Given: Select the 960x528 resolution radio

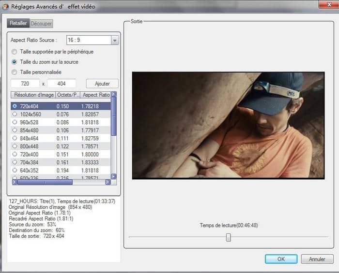Looking at the screenshot, I should (x=15, y=122).
